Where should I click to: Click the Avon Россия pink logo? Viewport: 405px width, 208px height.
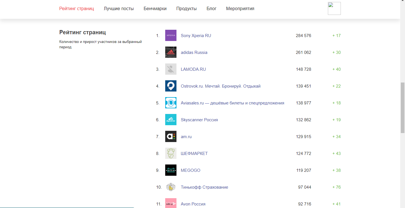click(171, 203)
